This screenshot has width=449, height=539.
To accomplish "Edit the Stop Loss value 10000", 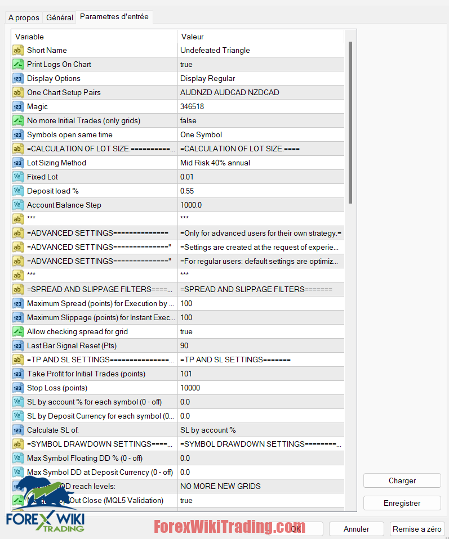I will (261, 388).
